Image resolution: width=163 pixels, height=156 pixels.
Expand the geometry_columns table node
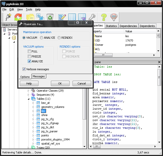coord(33,107)
